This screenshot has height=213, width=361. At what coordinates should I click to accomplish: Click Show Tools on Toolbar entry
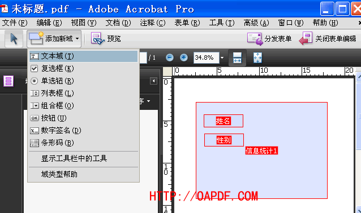point(74,158)
